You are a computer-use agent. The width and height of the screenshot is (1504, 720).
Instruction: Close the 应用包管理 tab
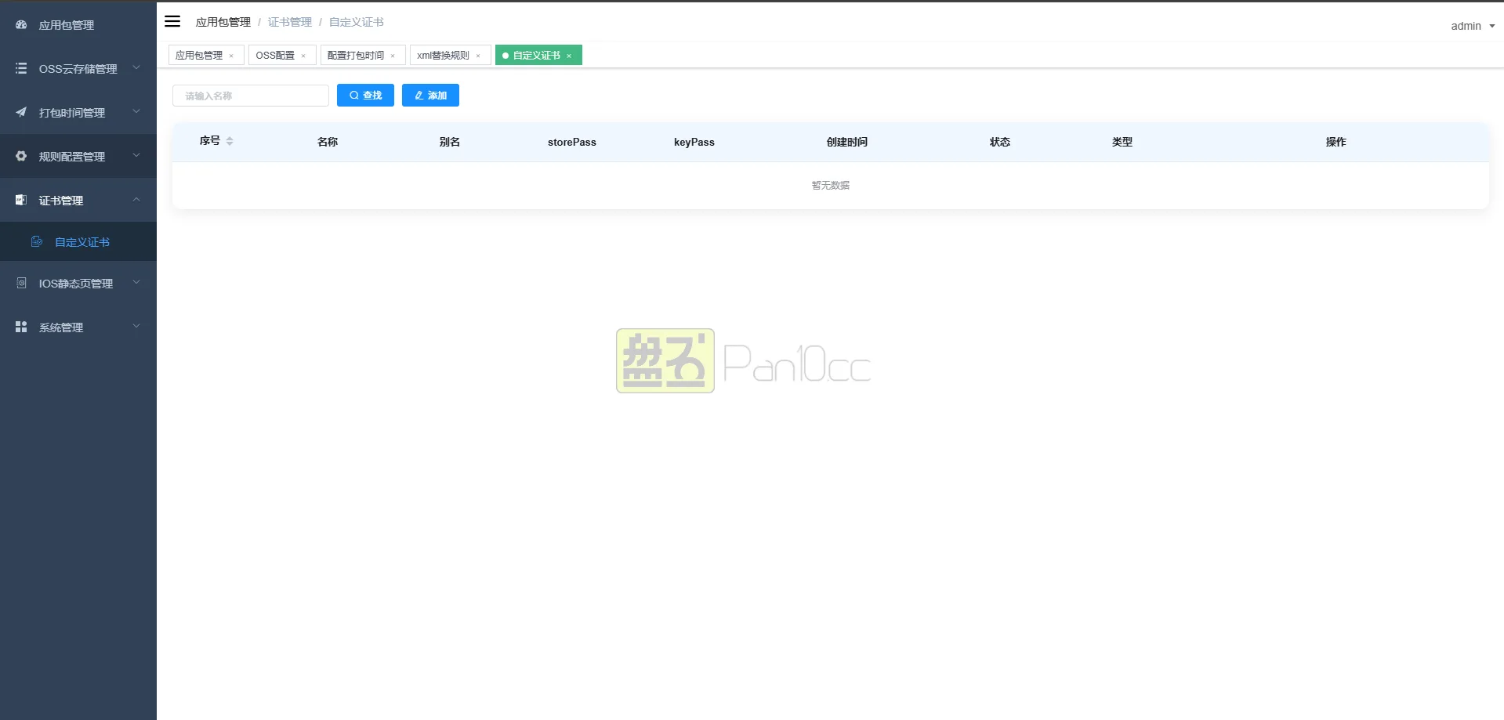(x=231, y=56)
